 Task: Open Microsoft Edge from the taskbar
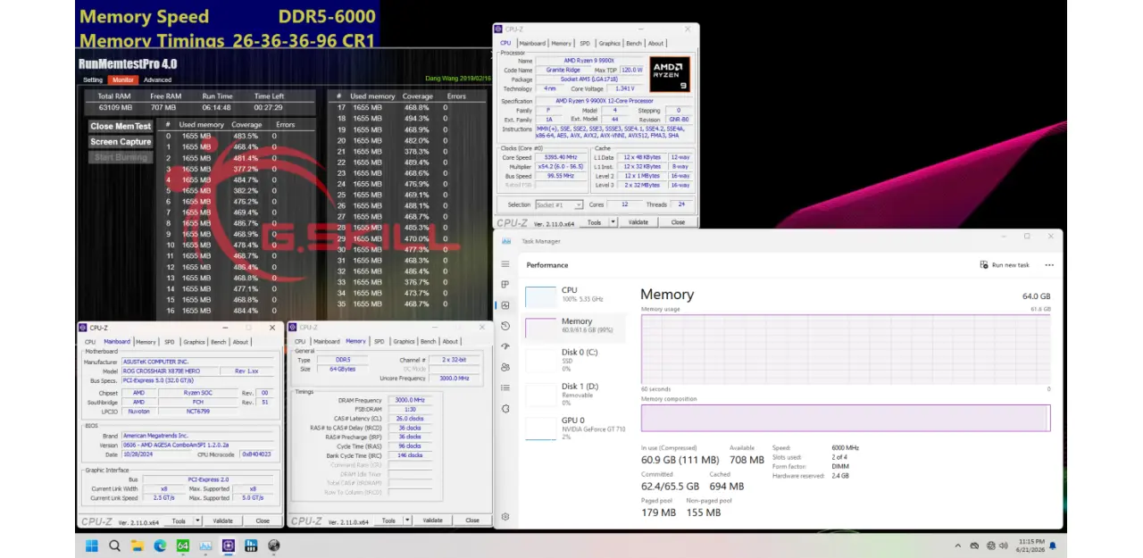coord(161,546)
